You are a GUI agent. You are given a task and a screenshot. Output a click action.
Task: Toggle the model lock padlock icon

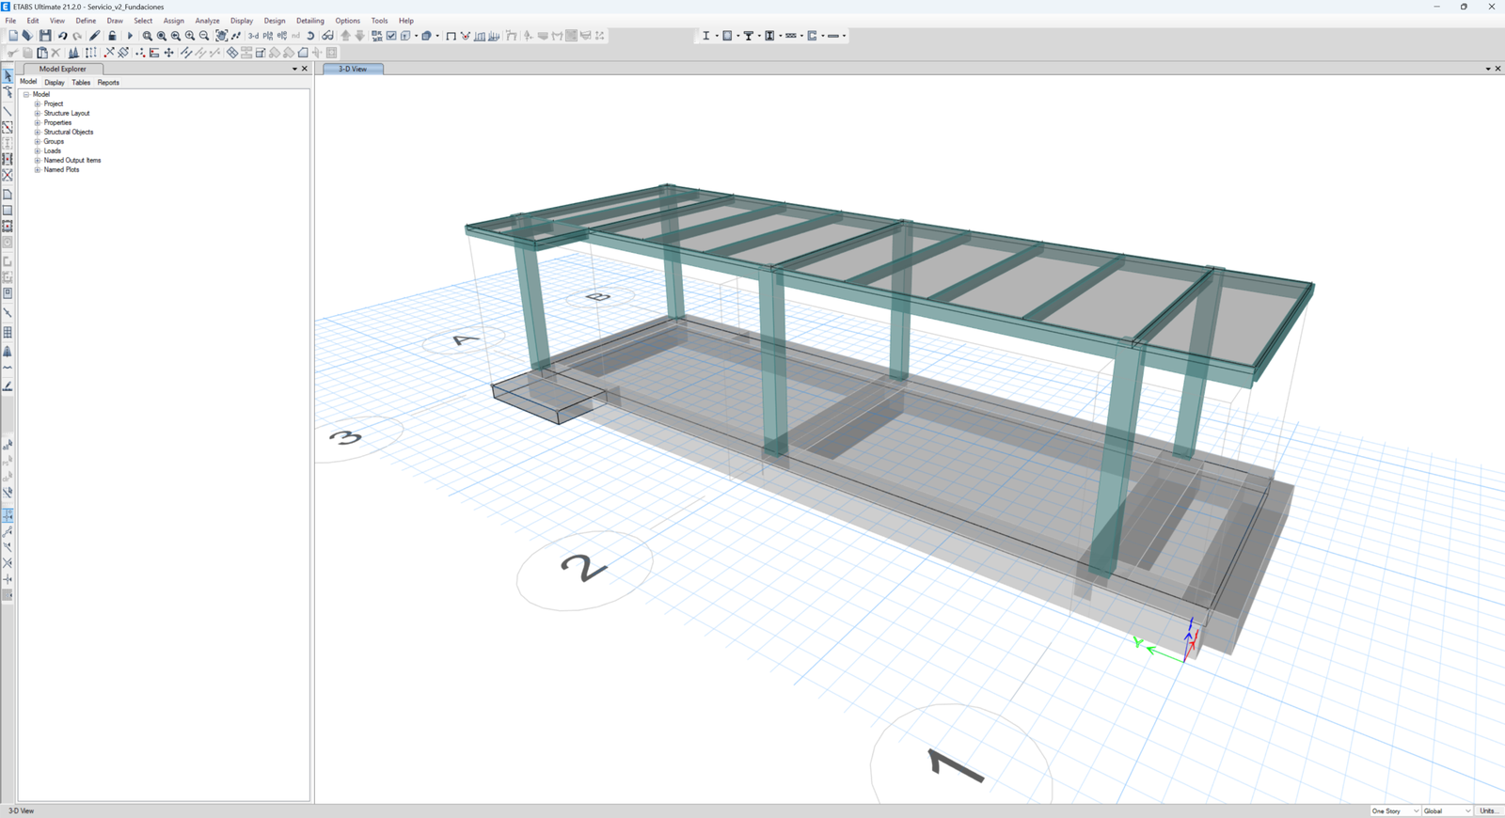pos(112,36)
